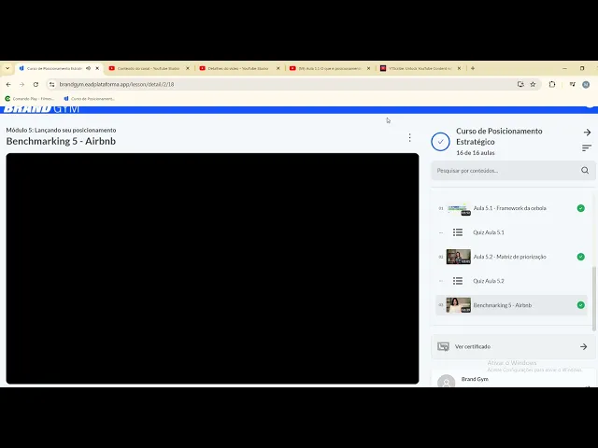The width and height of the screenshot is (598, 448).
Task: Mute the audio icon on the active tab
Action: [88, 68]
